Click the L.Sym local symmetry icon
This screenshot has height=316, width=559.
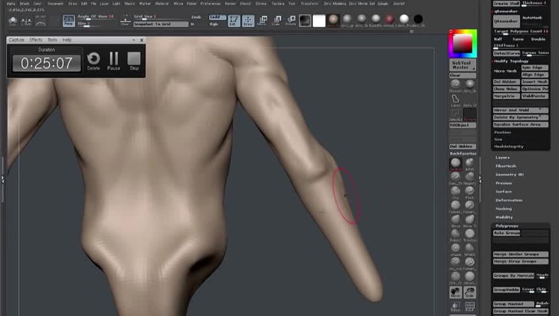pyautogui.click(x=26, y=21)
